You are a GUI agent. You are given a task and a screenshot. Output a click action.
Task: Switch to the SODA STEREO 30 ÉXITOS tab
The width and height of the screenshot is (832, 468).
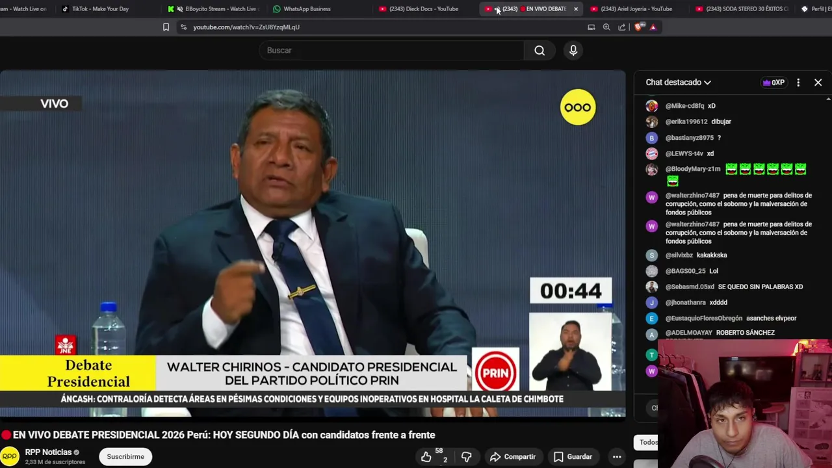point(741,9)
